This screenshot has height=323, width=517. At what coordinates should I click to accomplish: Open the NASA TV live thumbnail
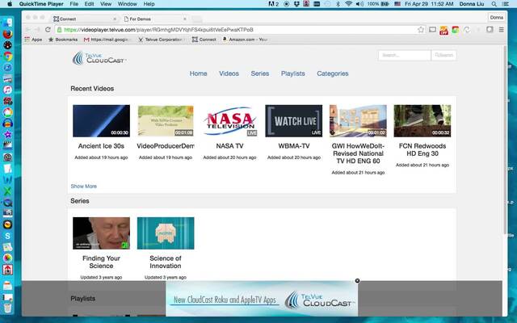coord(229,120)
